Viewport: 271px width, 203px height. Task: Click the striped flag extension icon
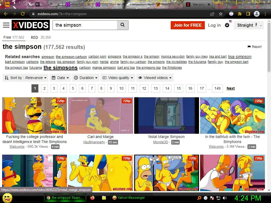pos(231,14)
